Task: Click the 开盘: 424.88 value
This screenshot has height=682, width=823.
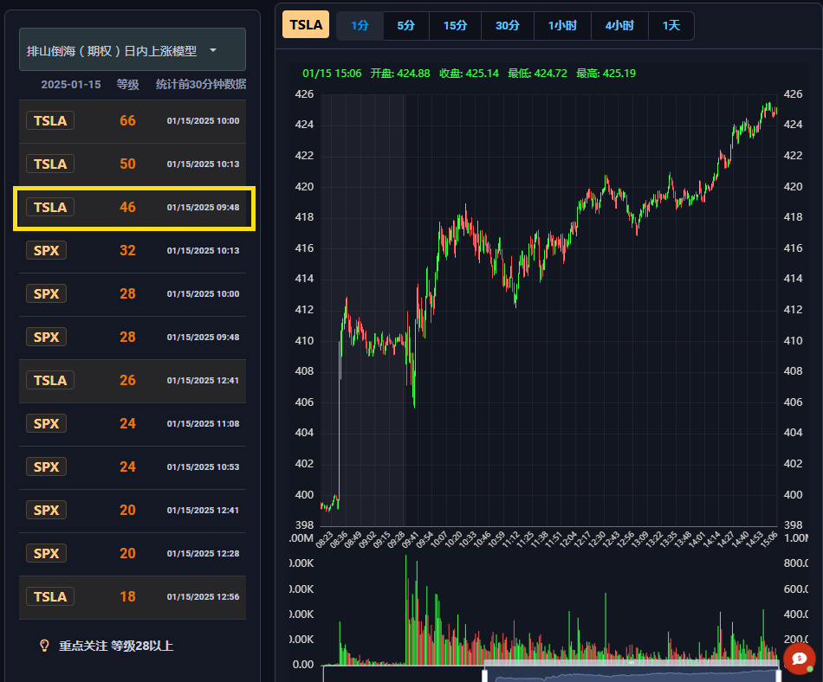Action: [x=400, y=74]
